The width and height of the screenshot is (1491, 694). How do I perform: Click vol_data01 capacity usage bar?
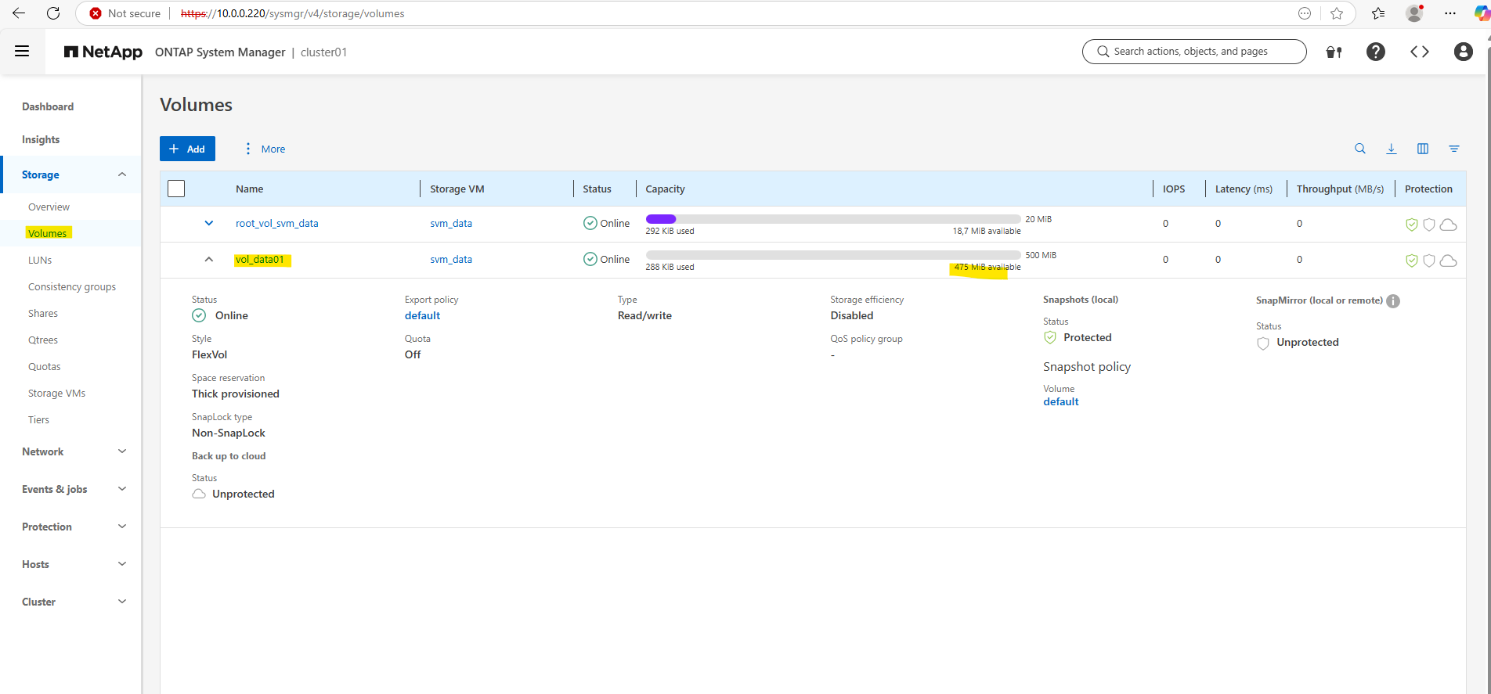coord(833,255)
